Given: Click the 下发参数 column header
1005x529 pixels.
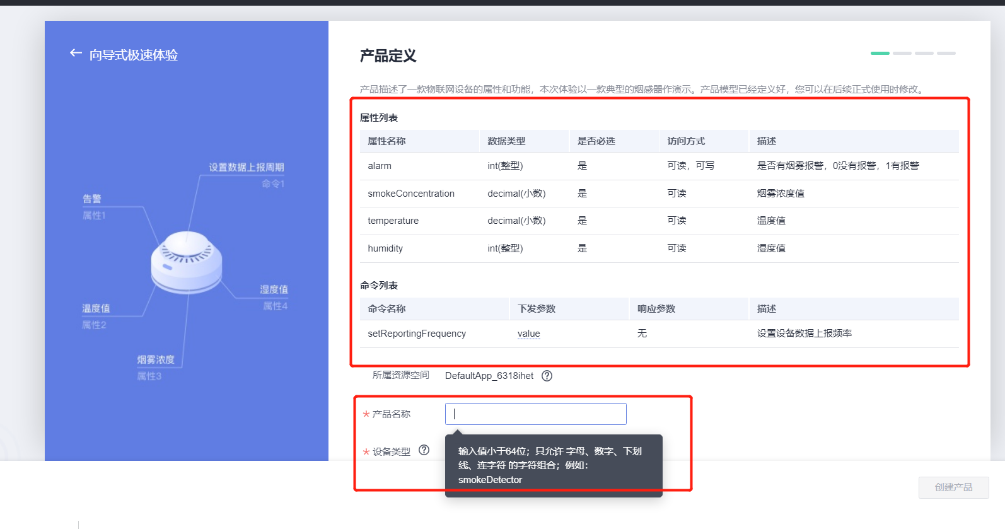Looking at the screenshot, I should [x=537, y=309].
